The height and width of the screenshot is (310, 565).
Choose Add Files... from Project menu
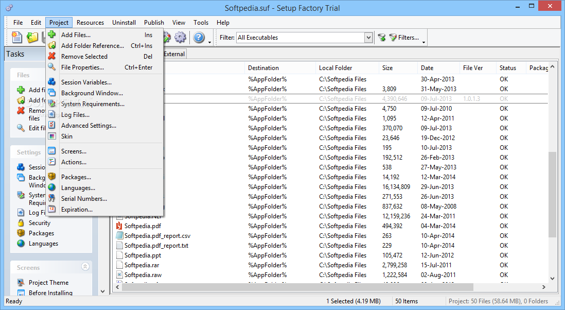104,35
